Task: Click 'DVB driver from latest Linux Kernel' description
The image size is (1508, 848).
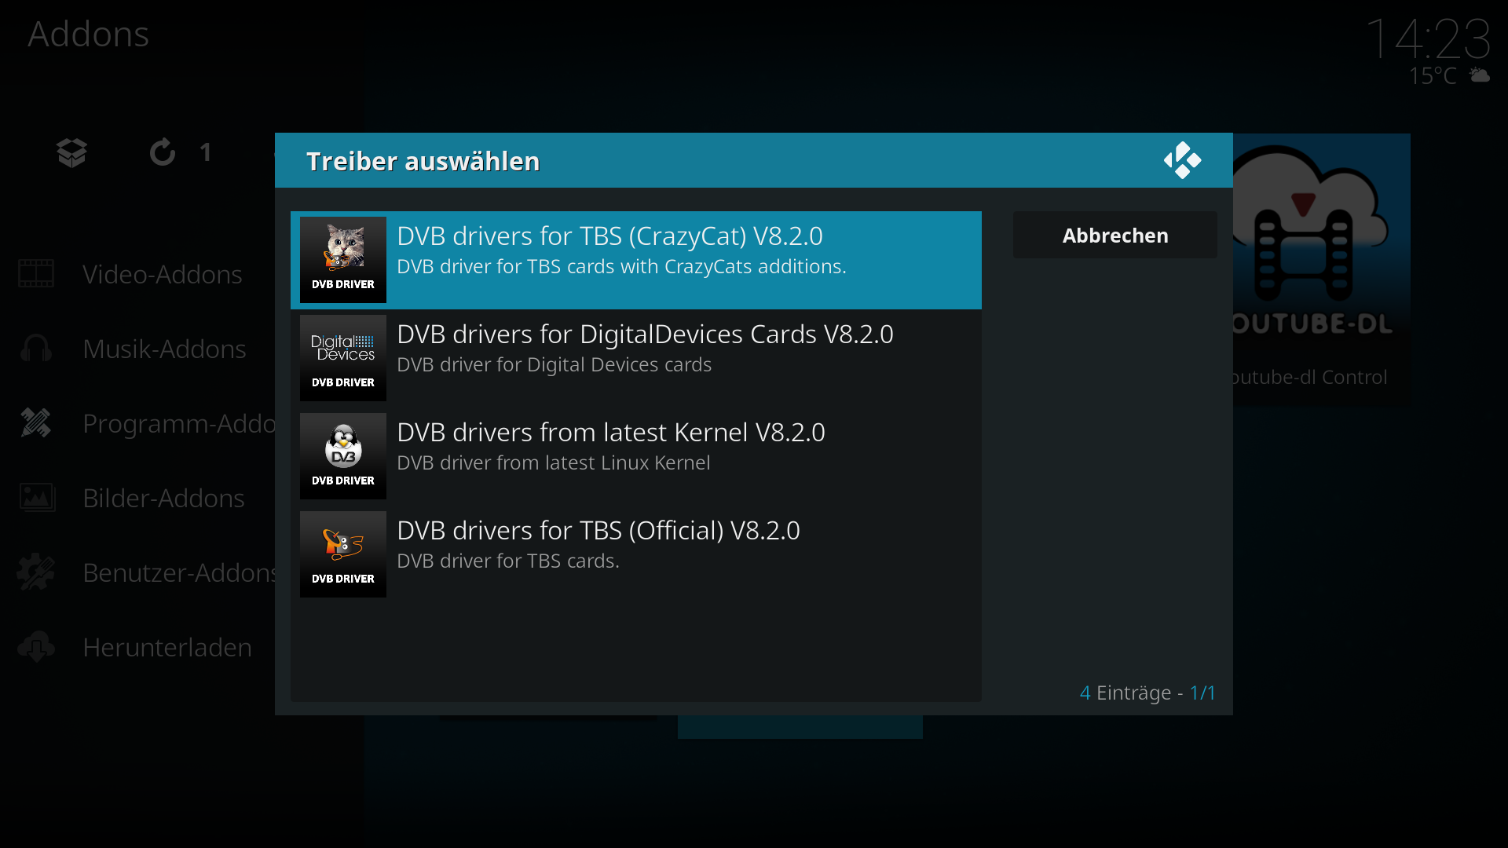Action: 553,462
